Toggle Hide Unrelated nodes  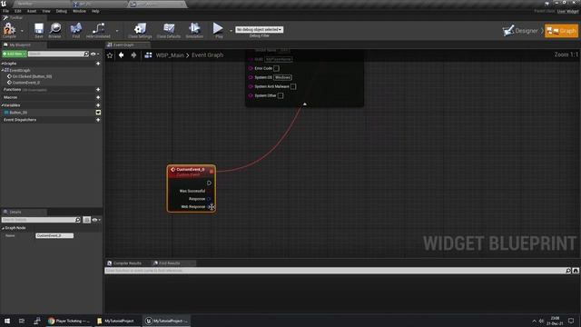click(x=98, y=30)
